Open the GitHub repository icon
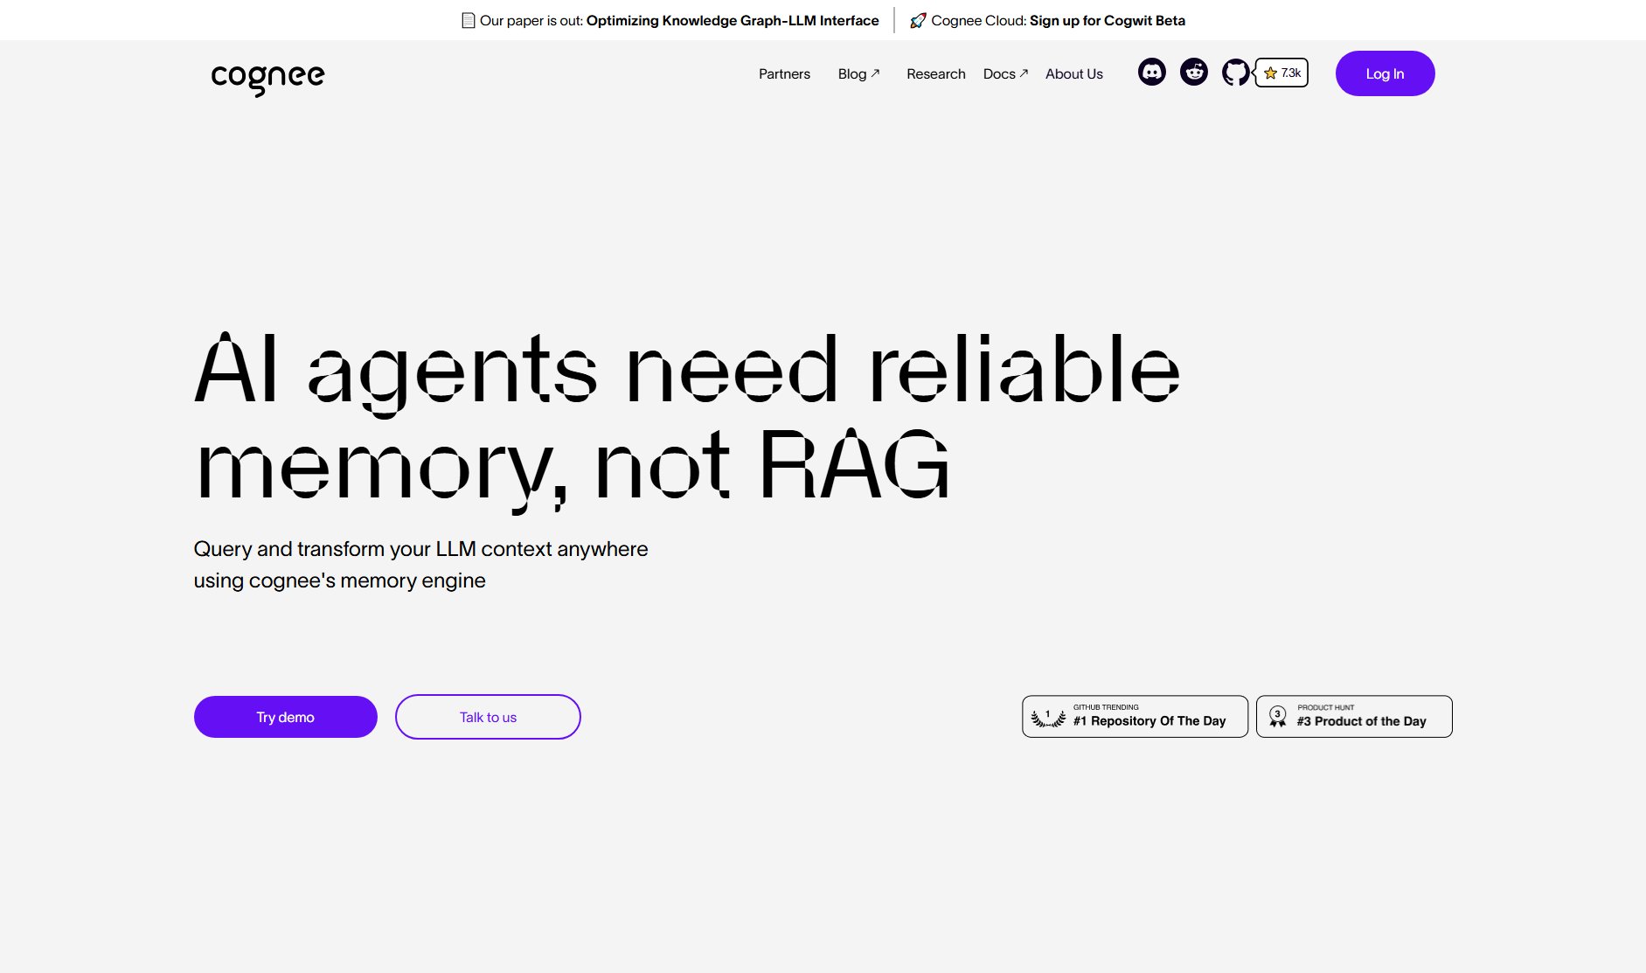1646x973 pixels. tap(1235, 72)
